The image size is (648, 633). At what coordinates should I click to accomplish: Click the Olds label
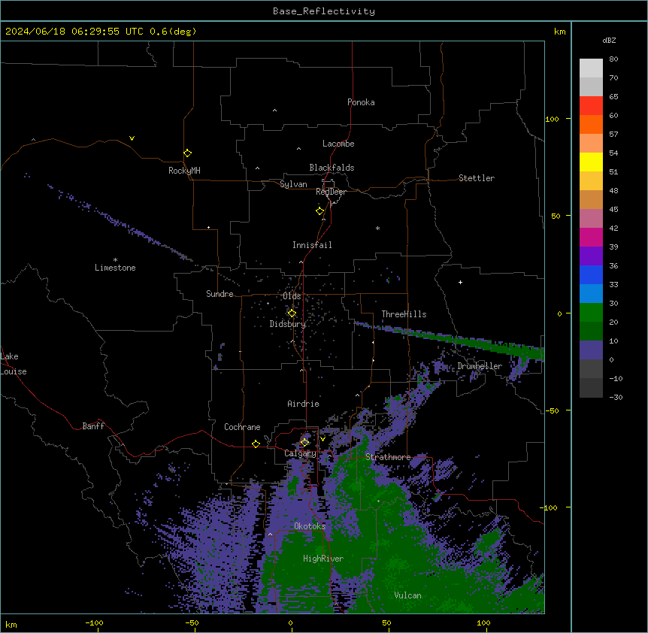pyautogui.click(x=292, y=296)
